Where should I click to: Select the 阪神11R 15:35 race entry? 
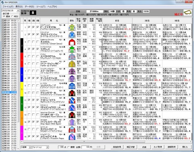coord(9,99)
